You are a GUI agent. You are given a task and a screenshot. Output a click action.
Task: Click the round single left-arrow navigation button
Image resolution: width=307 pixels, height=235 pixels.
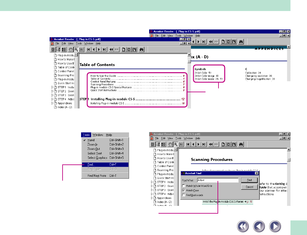[259, 226]
